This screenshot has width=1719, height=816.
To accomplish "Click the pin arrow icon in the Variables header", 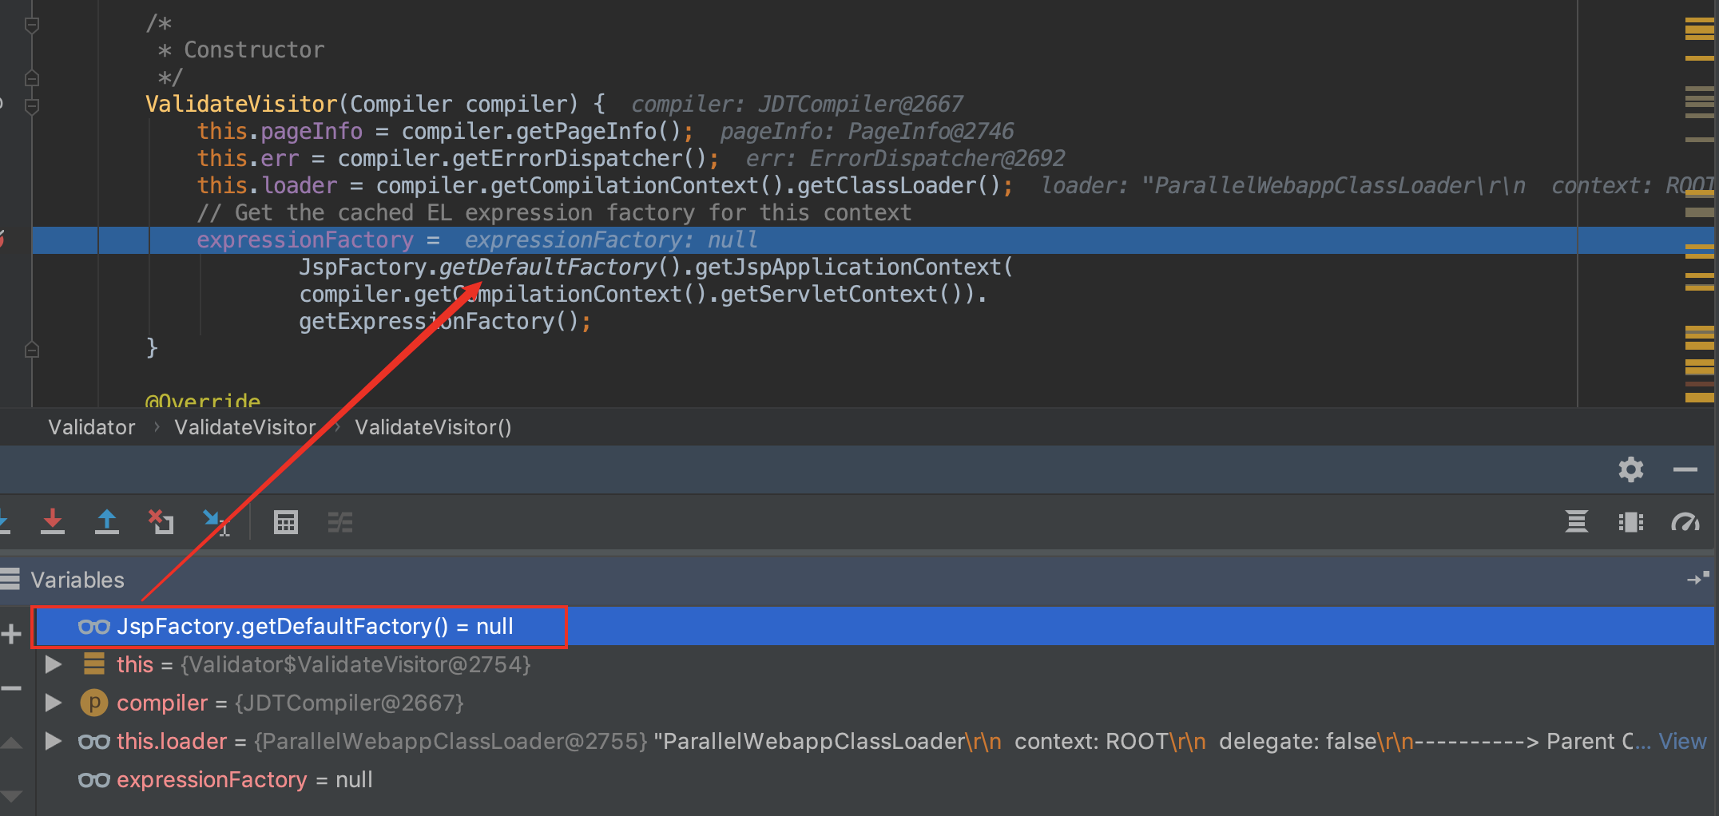I will click(x=1697, y=579).
